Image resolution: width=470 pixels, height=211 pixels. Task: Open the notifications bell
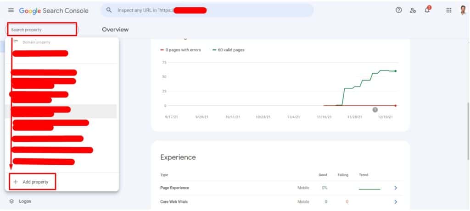427,10
